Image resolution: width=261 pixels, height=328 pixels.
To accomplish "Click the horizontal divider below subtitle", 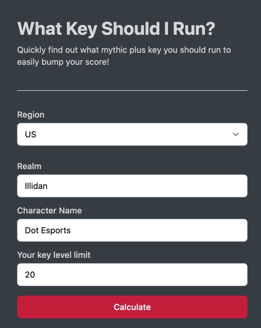I will (132, 91).
